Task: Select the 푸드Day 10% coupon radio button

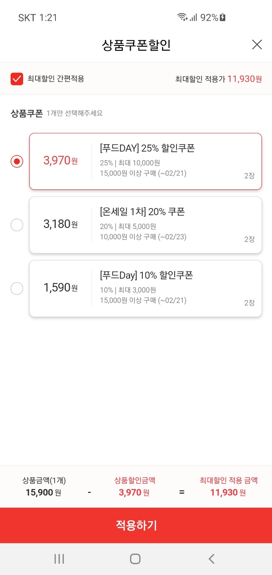Action: pyautogui.click(x=17, y=288)
